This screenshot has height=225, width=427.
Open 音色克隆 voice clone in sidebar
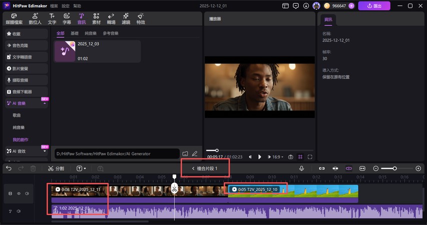27,45
